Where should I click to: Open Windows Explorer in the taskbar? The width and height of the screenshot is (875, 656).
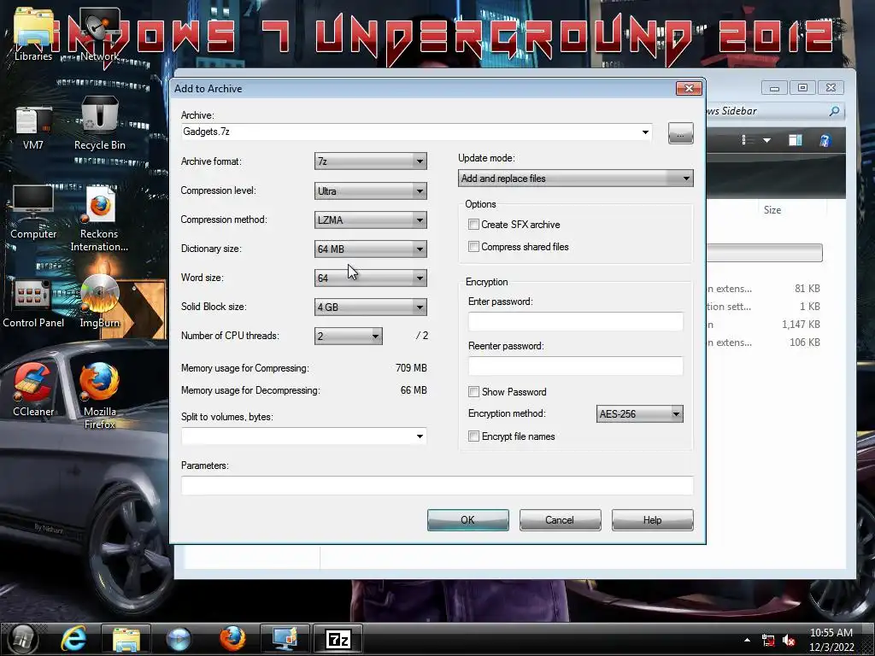(x=126, y=639)
